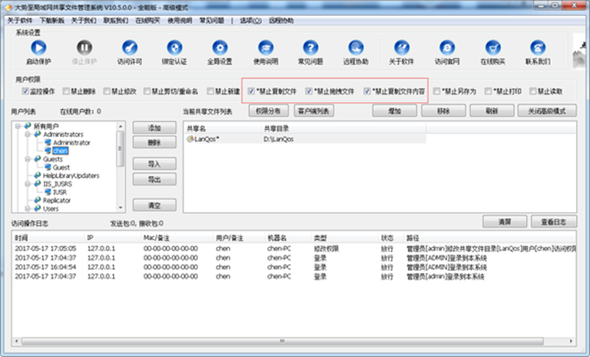
Task: Open the 选项(O) menu
Action: click(x=250, y=21)
